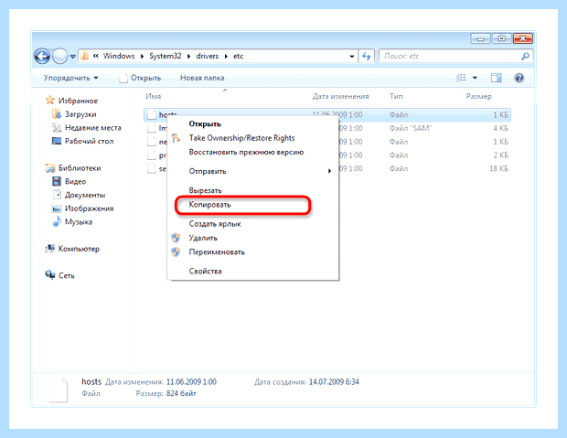
Task: Click the Видео library icon
Action: [x=57, y=181]
